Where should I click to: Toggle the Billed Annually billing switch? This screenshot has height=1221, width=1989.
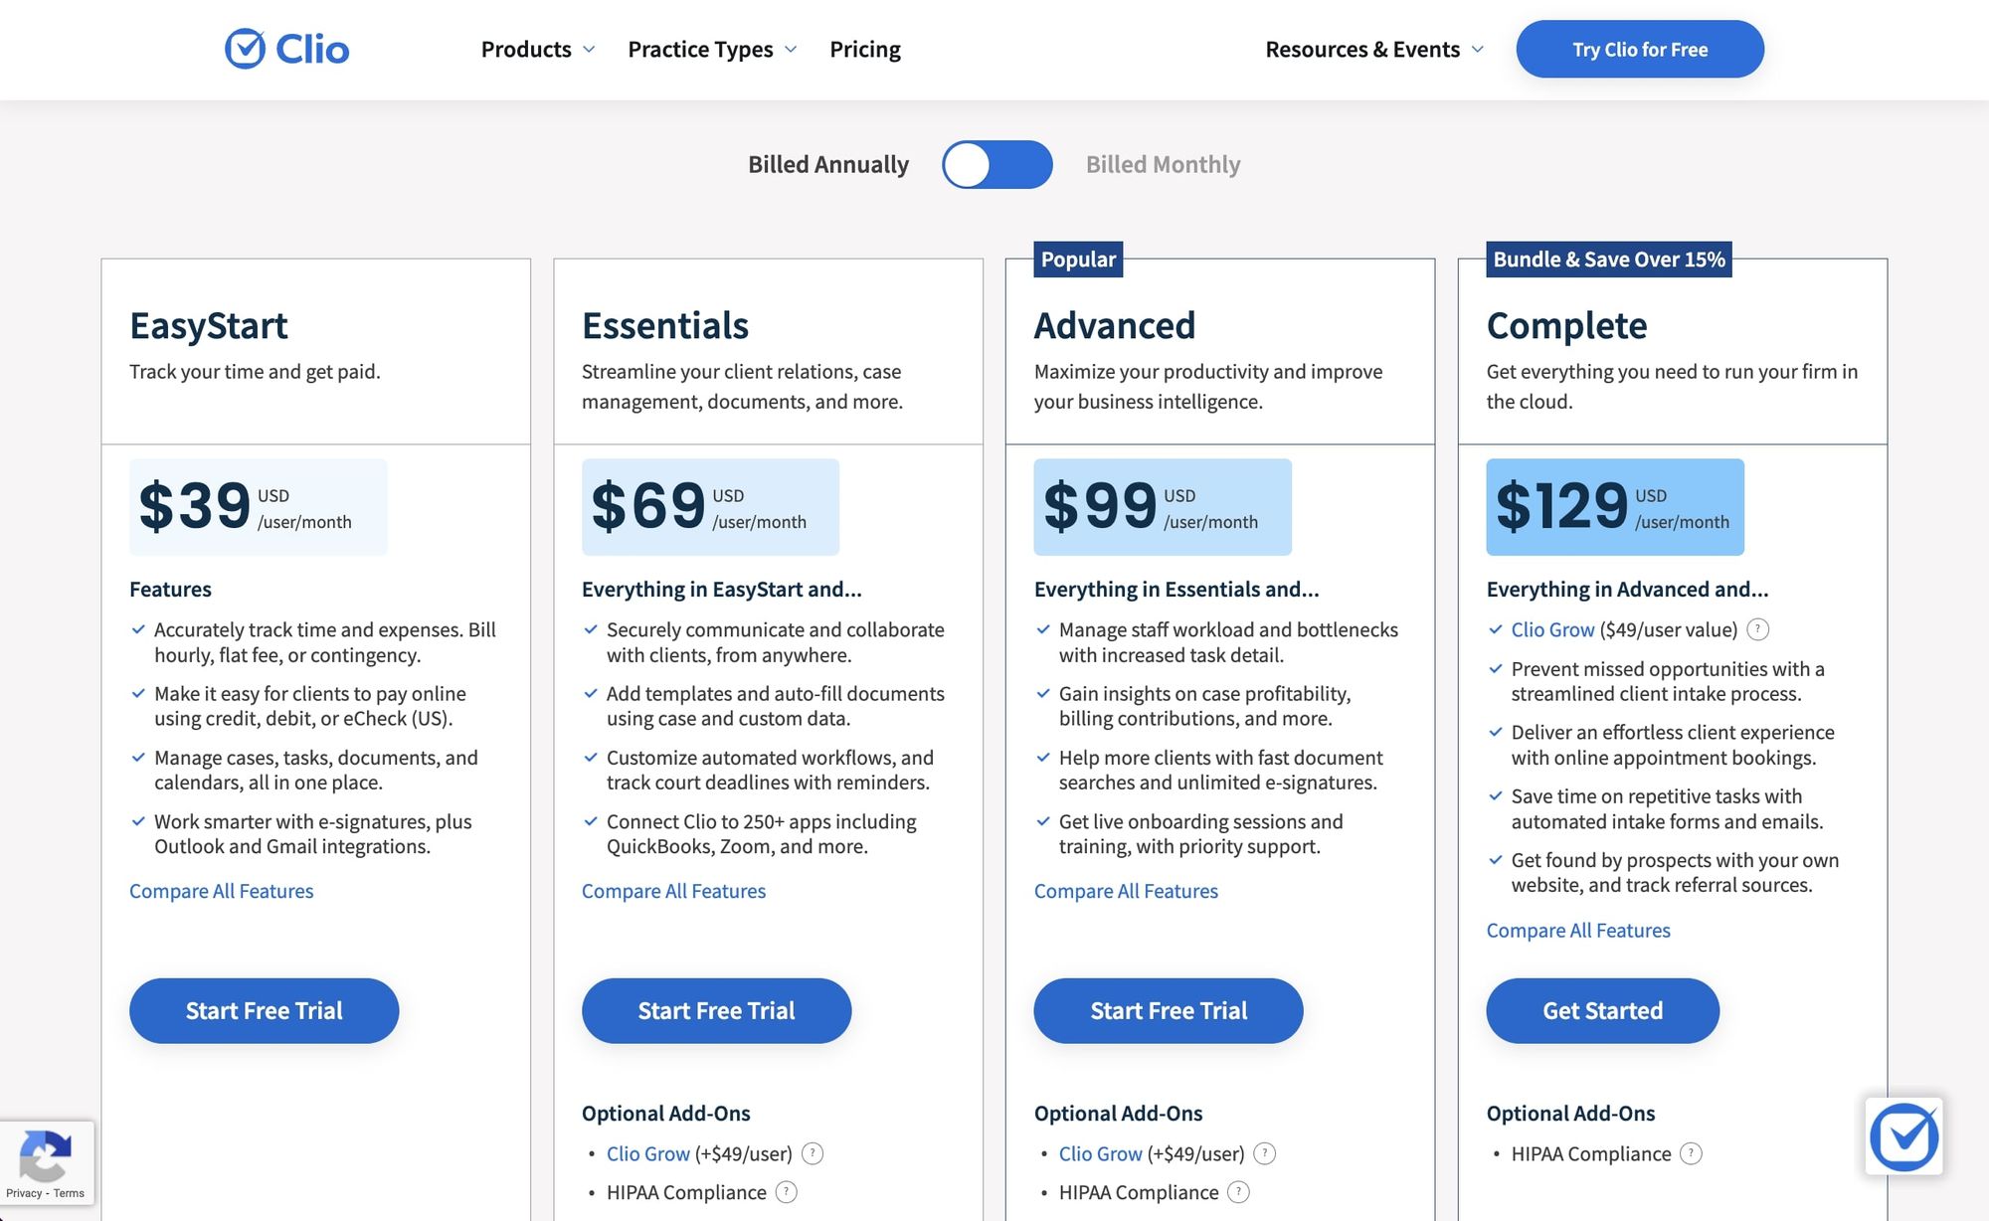pos(995,162)
